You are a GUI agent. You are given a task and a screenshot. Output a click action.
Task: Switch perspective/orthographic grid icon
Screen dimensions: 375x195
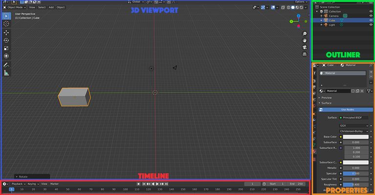(305, 54)
